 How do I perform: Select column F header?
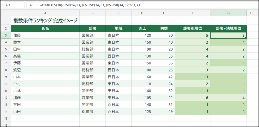coord(192,13)
